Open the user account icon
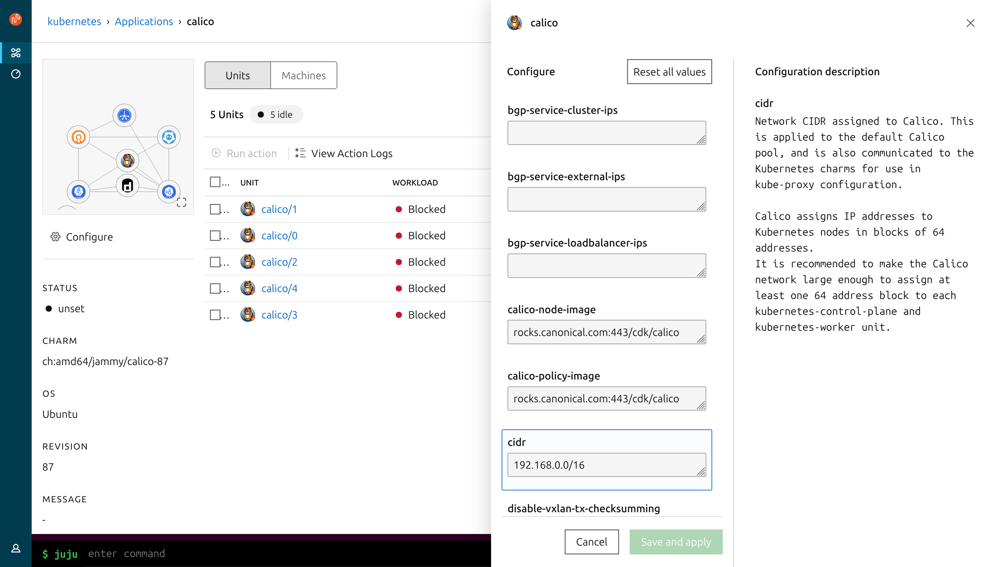This screenshot has width=998, height=567. pyautogui.click(x=16, y=548)
